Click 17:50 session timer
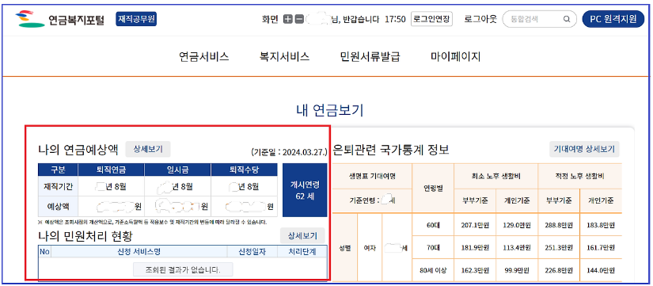 tap(395, 19)
